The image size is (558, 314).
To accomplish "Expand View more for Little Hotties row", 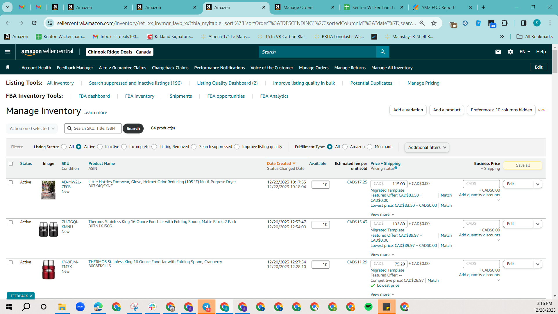I will click(x=382, y=215).
